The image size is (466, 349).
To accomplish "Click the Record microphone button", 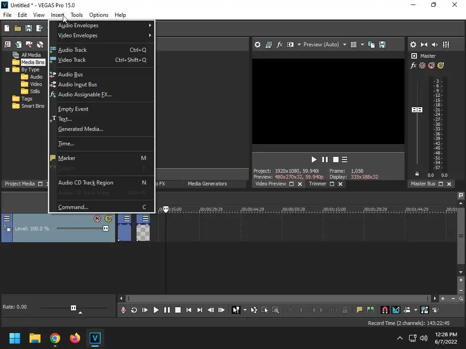I will pos(123,310).
